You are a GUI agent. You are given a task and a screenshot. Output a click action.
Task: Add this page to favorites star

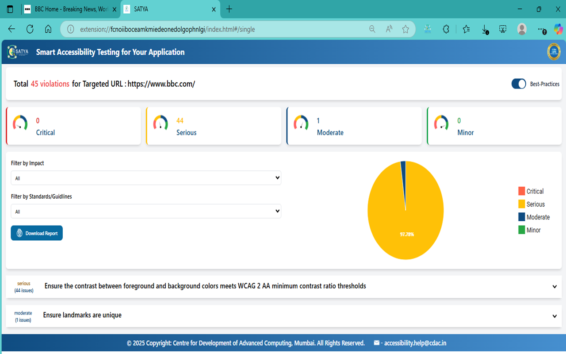[x=405, y=29]
